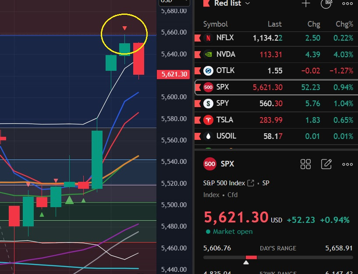Open the S&P 500 Index external link
This screenshot has width=358, height=274.
(x=251, y=183)
